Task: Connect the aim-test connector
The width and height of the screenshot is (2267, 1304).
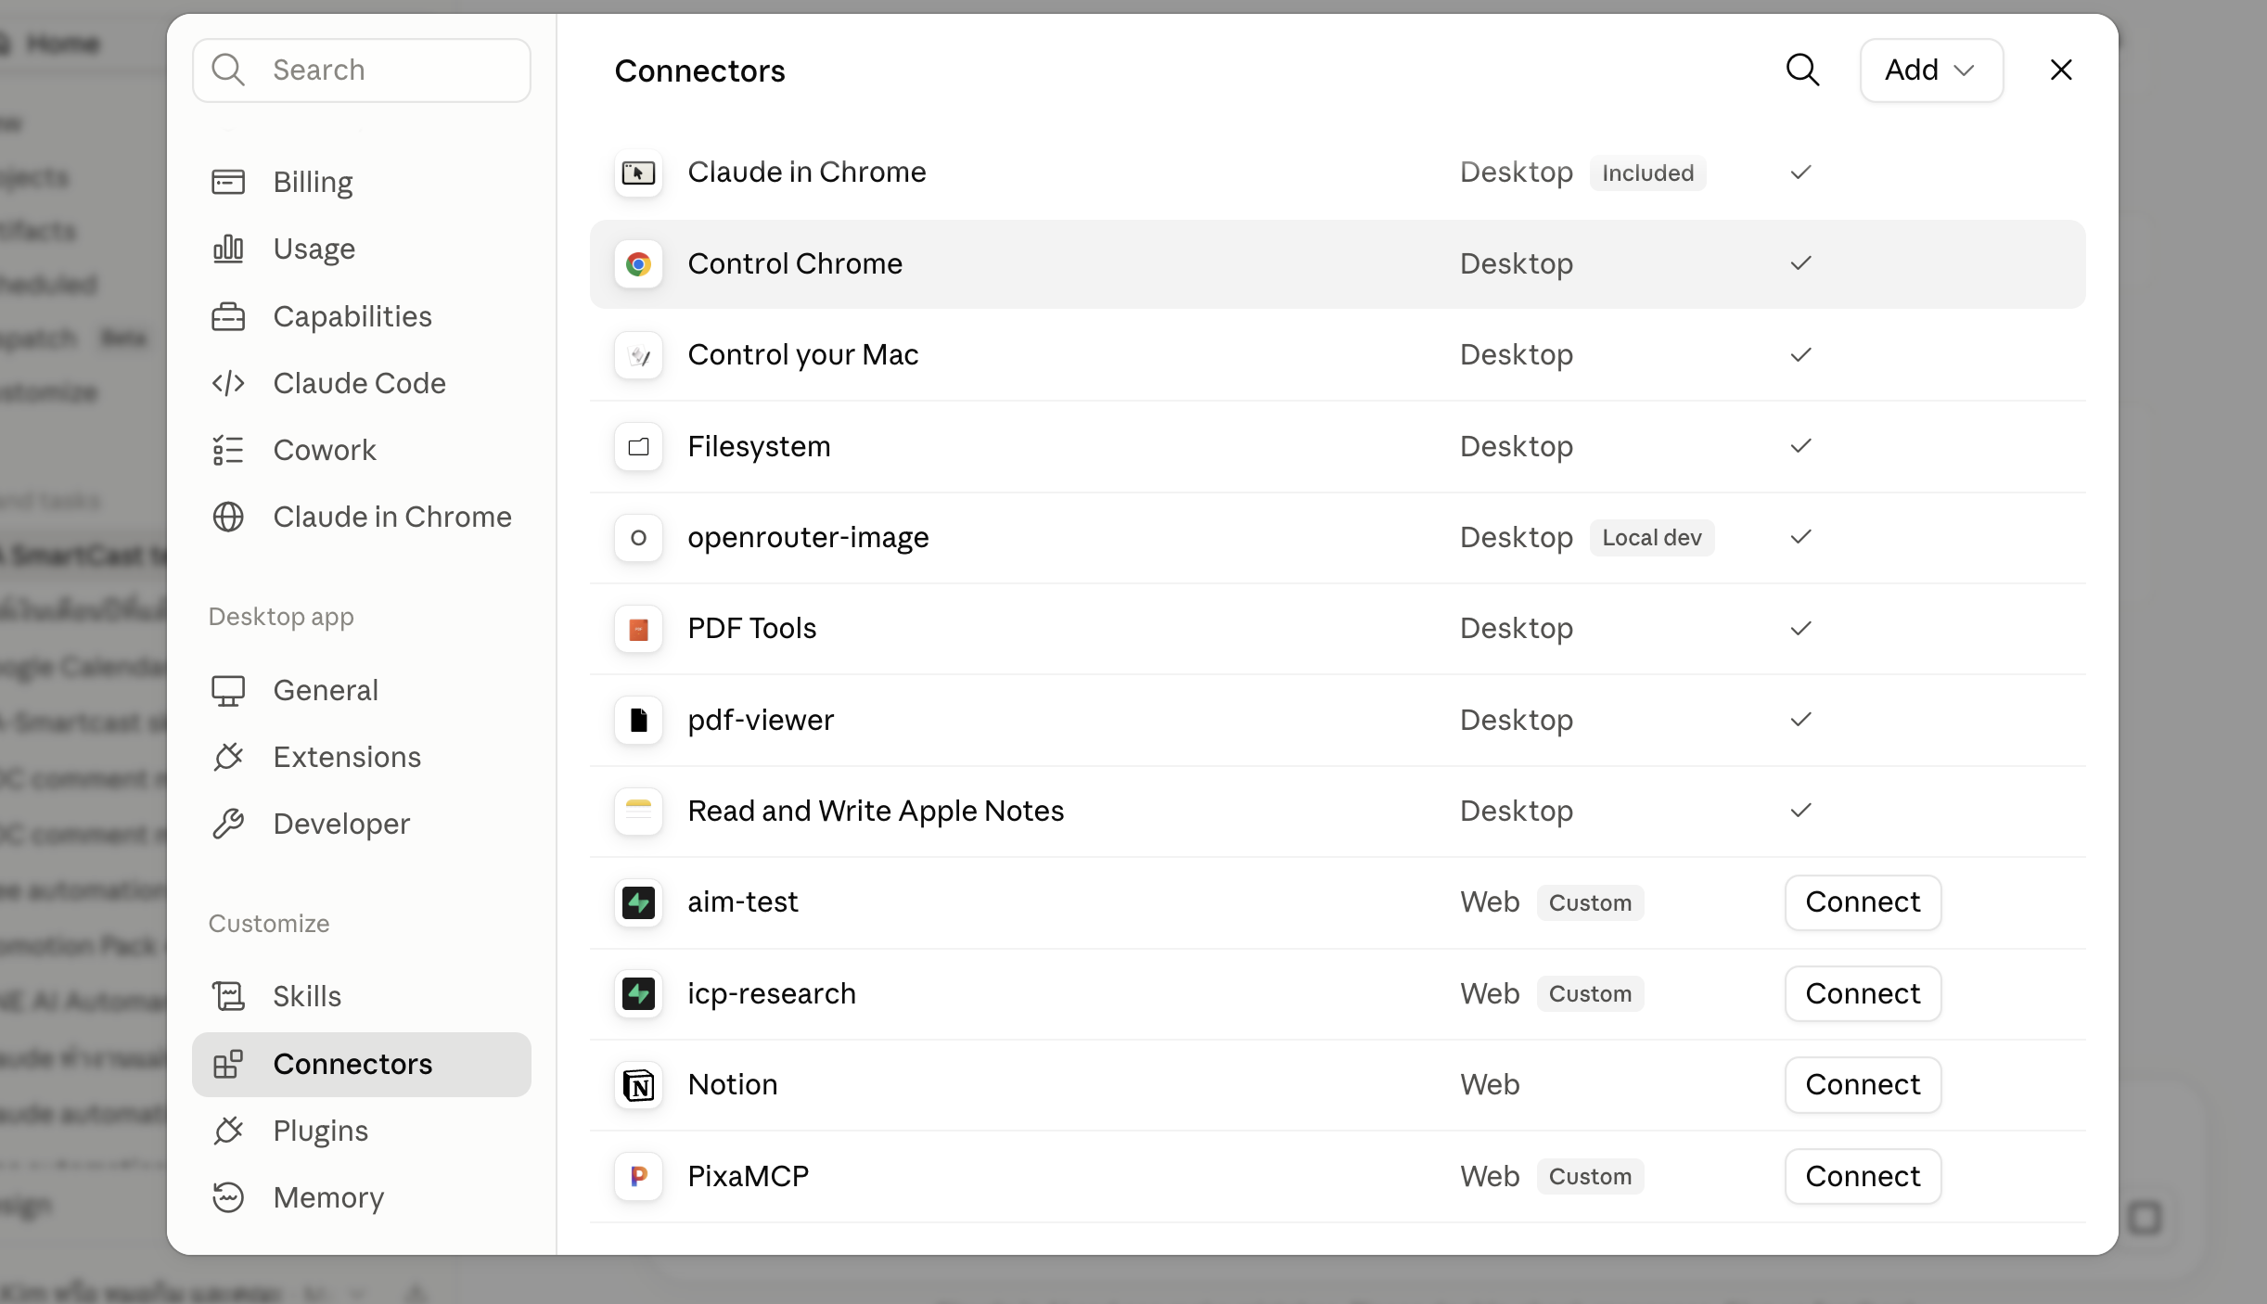Action: point(1863,902)
